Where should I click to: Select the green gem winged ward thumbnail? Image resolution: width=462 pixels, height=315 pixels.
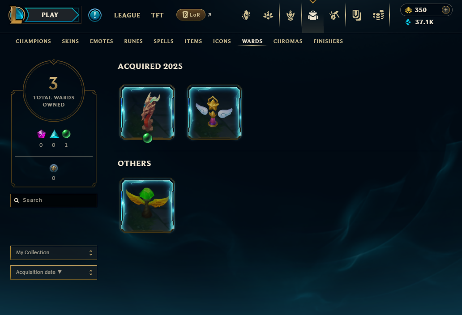click(x=147, y=205)
